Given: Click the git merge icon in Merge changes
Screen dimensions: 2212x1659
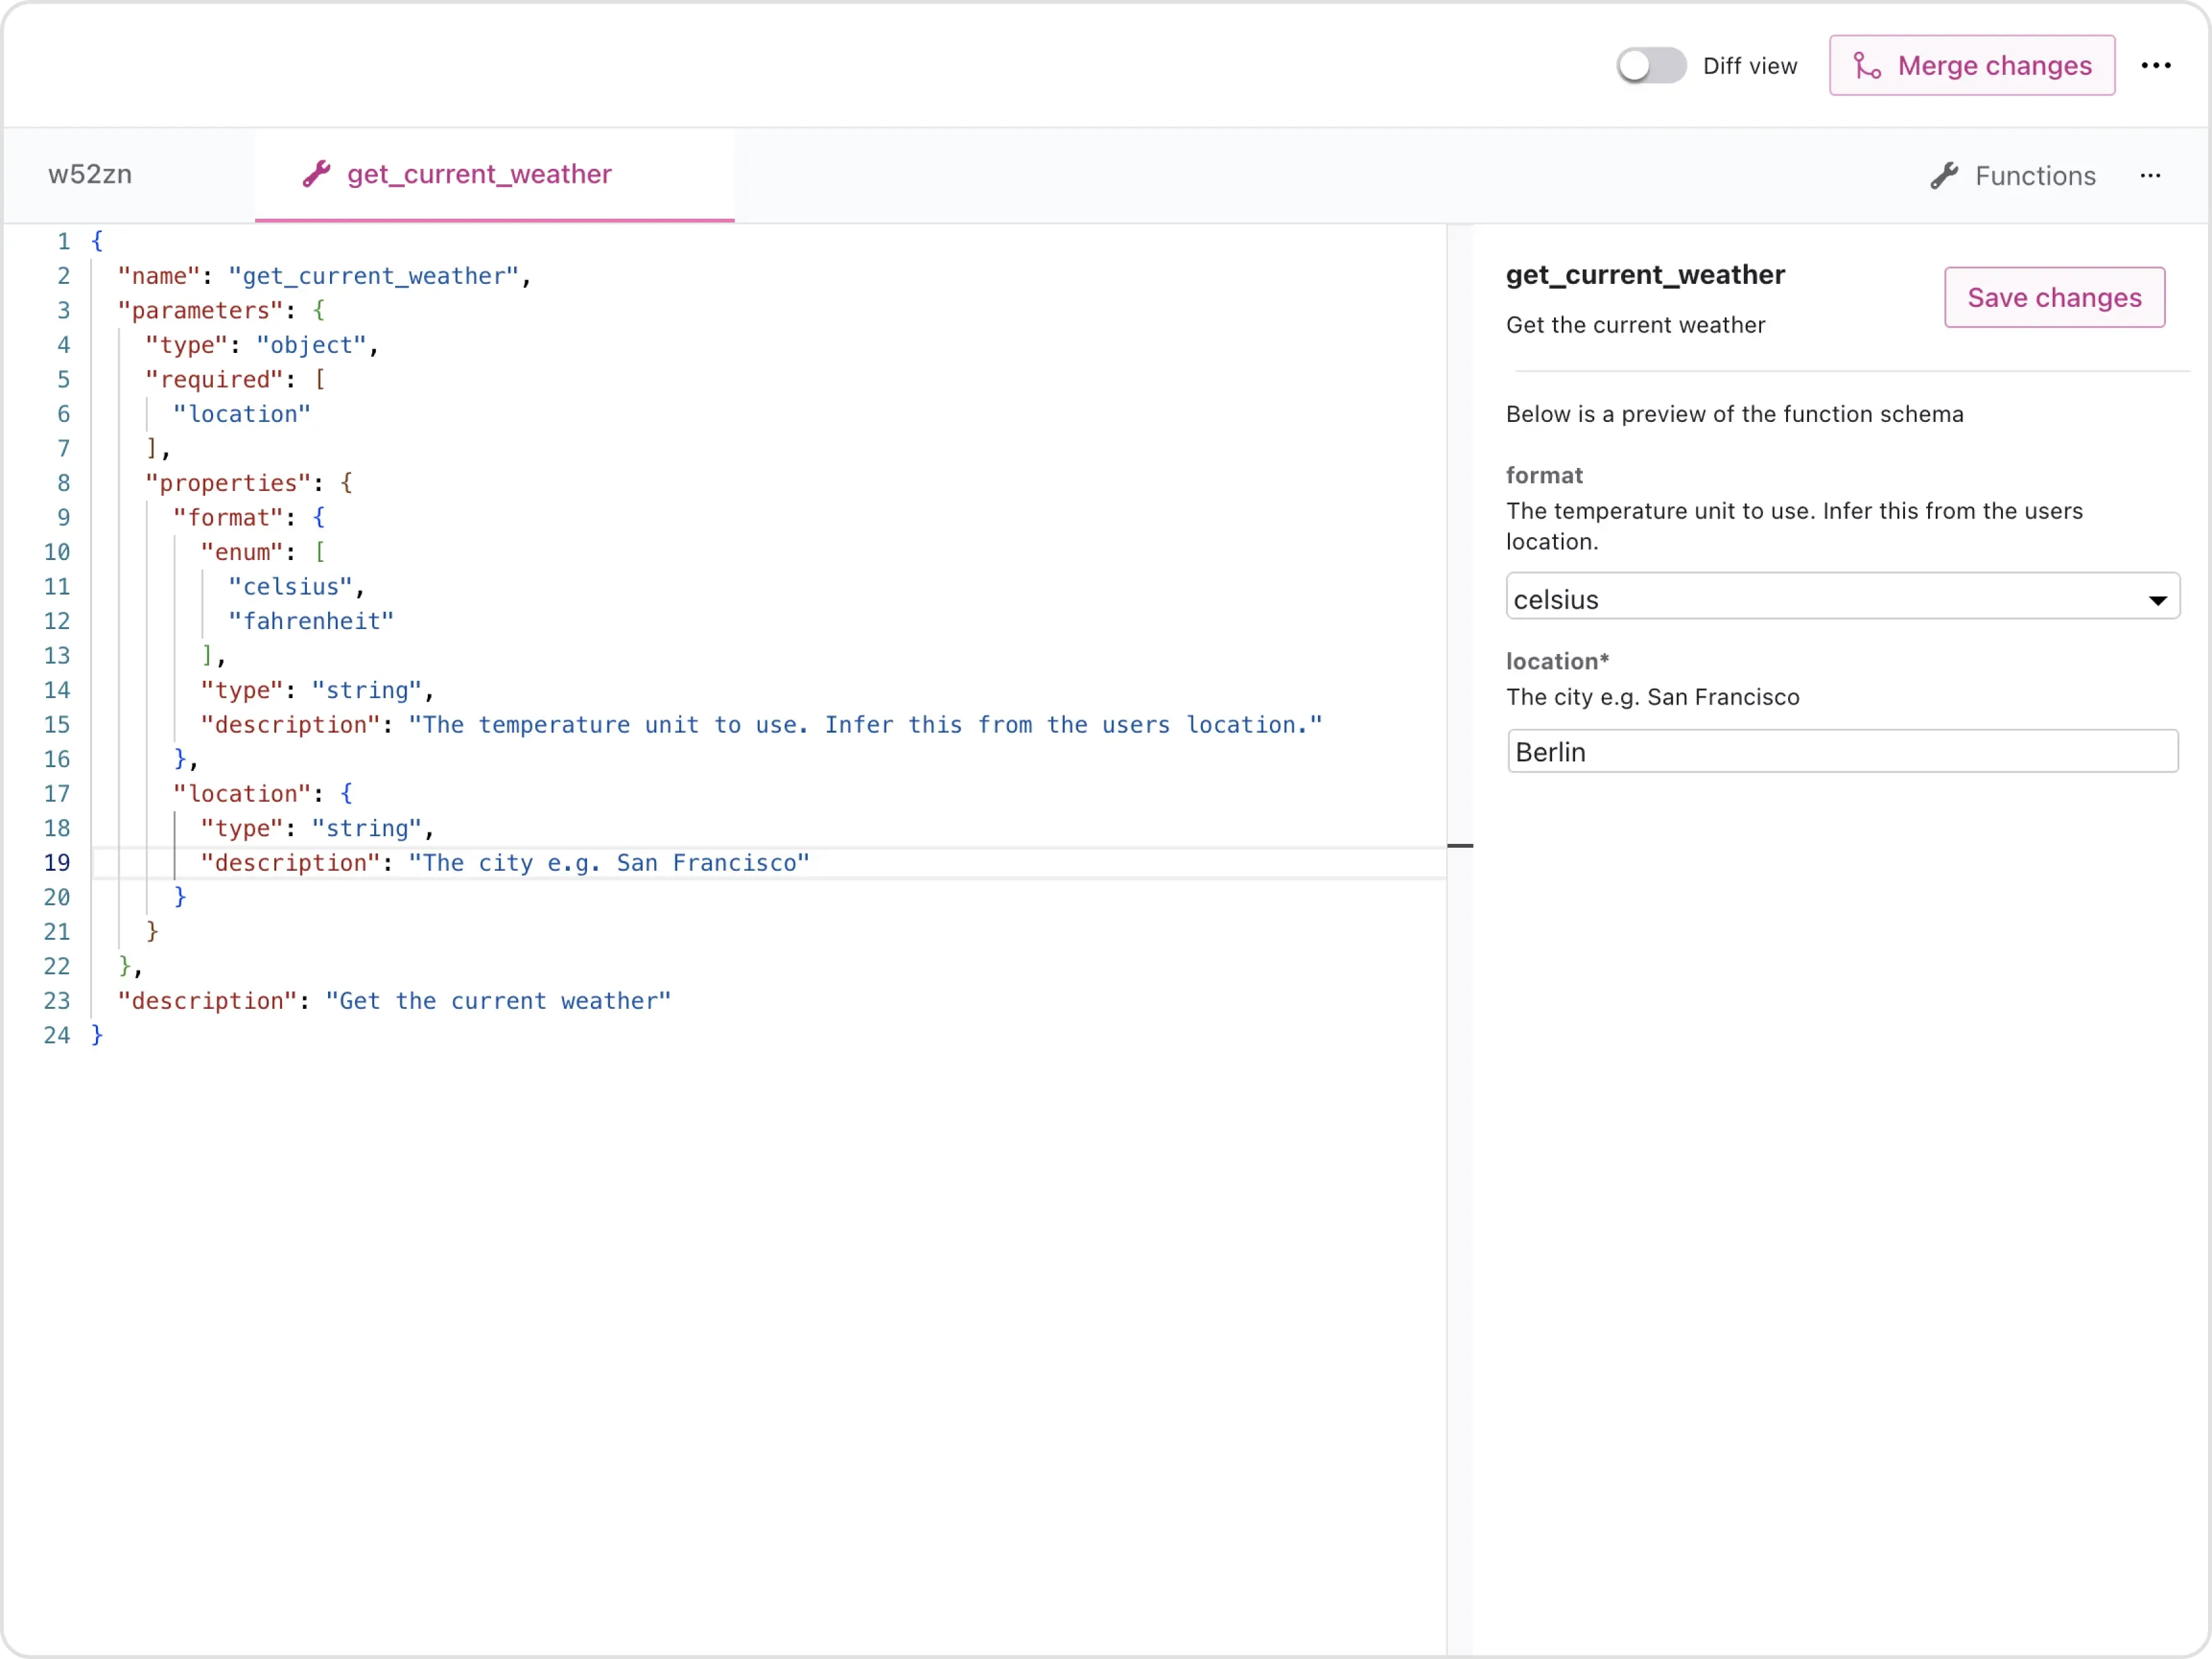Looking at the screenshot, I should click(x=1866, y=66).
